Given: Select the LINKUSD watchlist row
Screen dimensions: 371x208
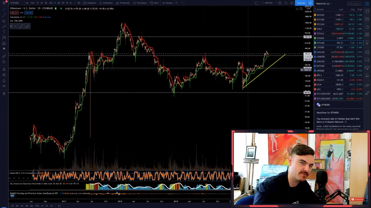Looking at the screenshot, I should point(338,57).
